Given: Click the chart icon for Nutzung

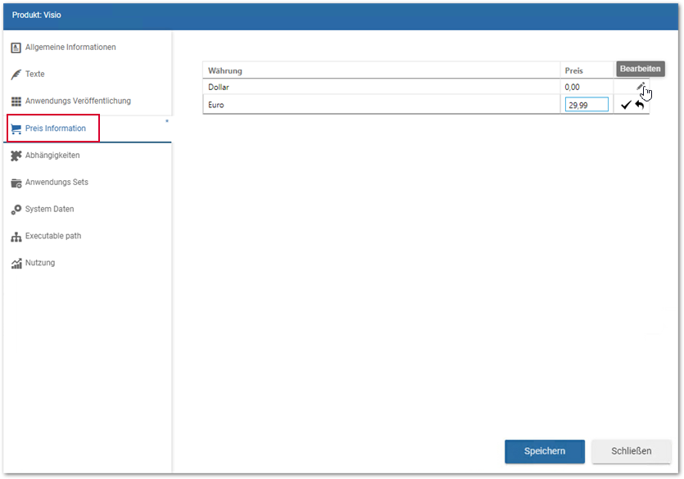Looking at the screenshot, I should [16, 264].
